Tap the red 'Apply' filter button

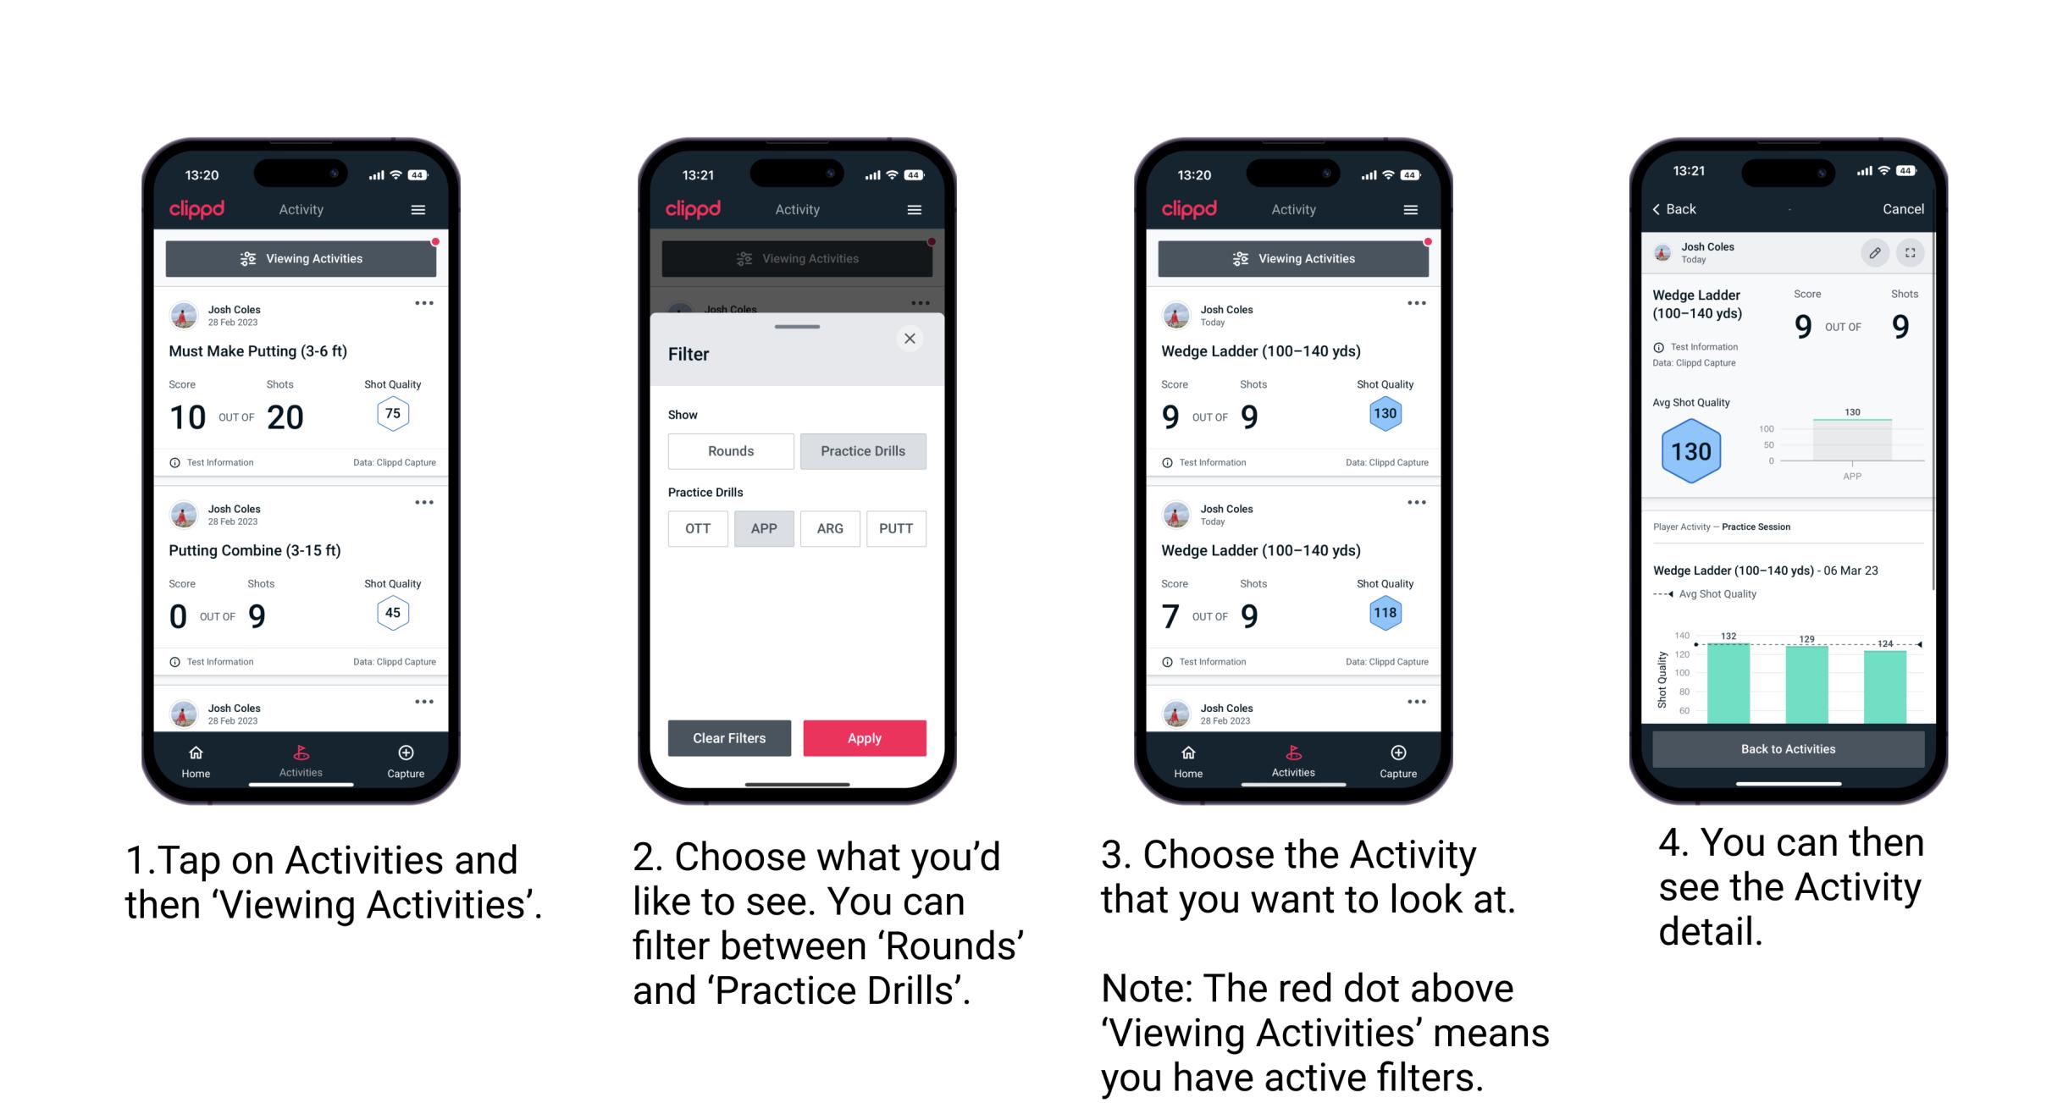(x=866, y=737)
